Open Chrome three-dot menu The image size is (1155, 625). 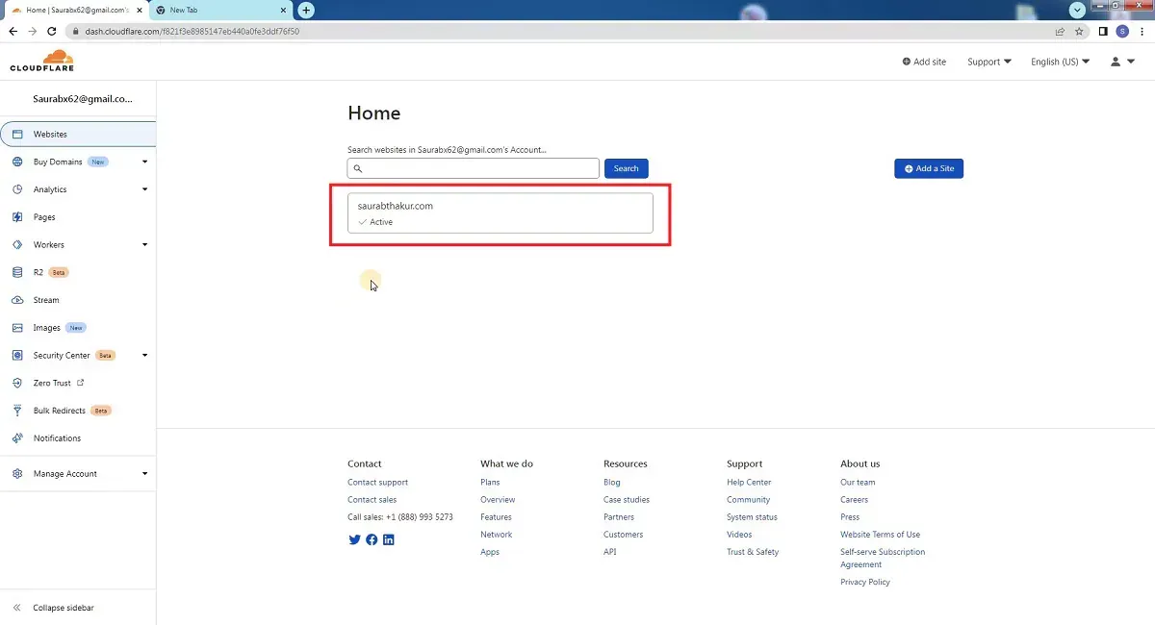1142,31
